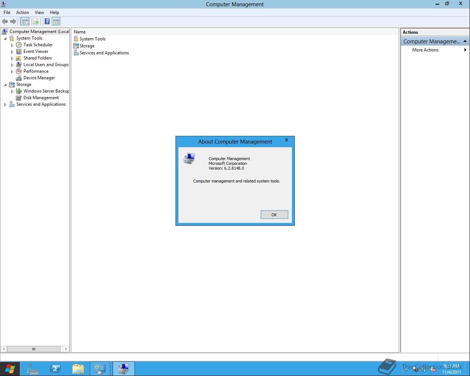
Task: Expand the Event Viewer node
Action: pyautogui.click(x=12, y=52)
